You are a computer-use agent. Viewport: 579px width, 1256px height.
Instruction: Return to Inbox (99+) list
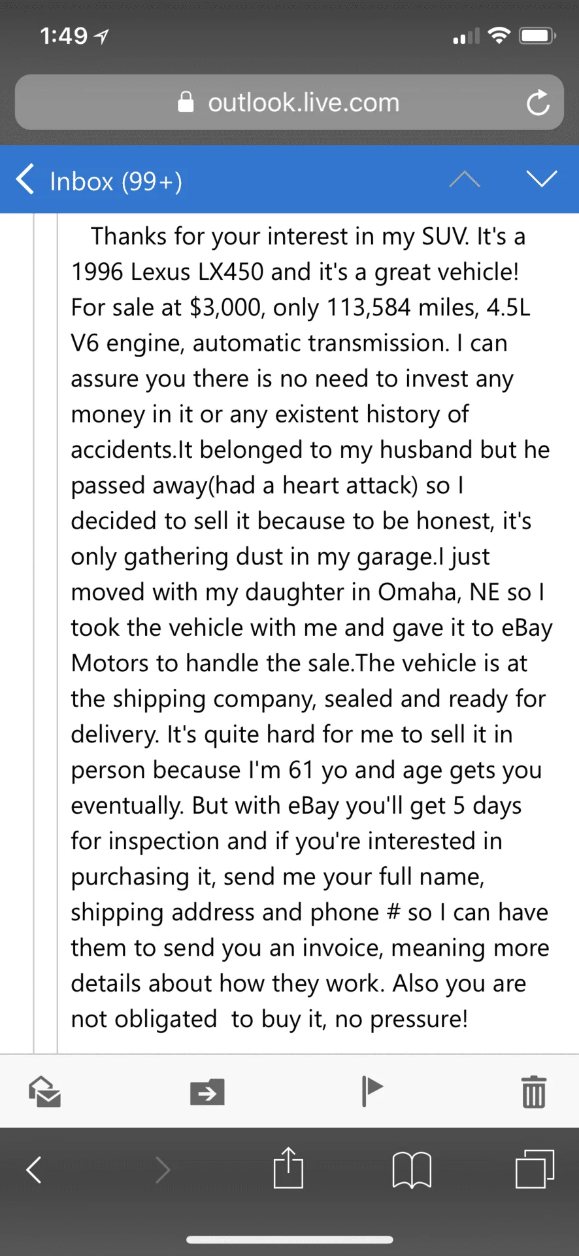coord(116,181)
